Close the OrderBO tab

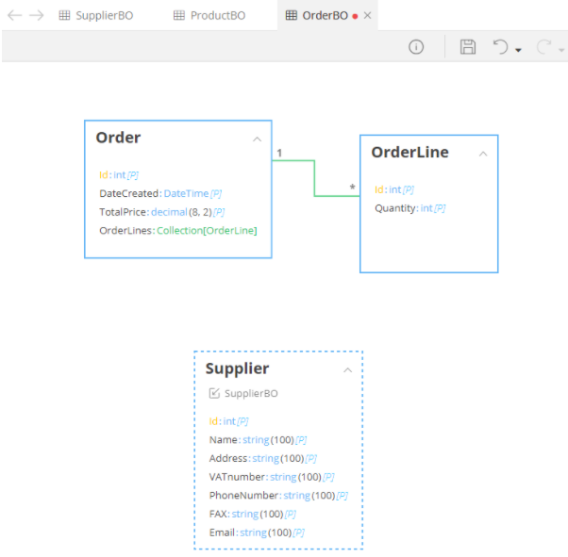point(368,16)
